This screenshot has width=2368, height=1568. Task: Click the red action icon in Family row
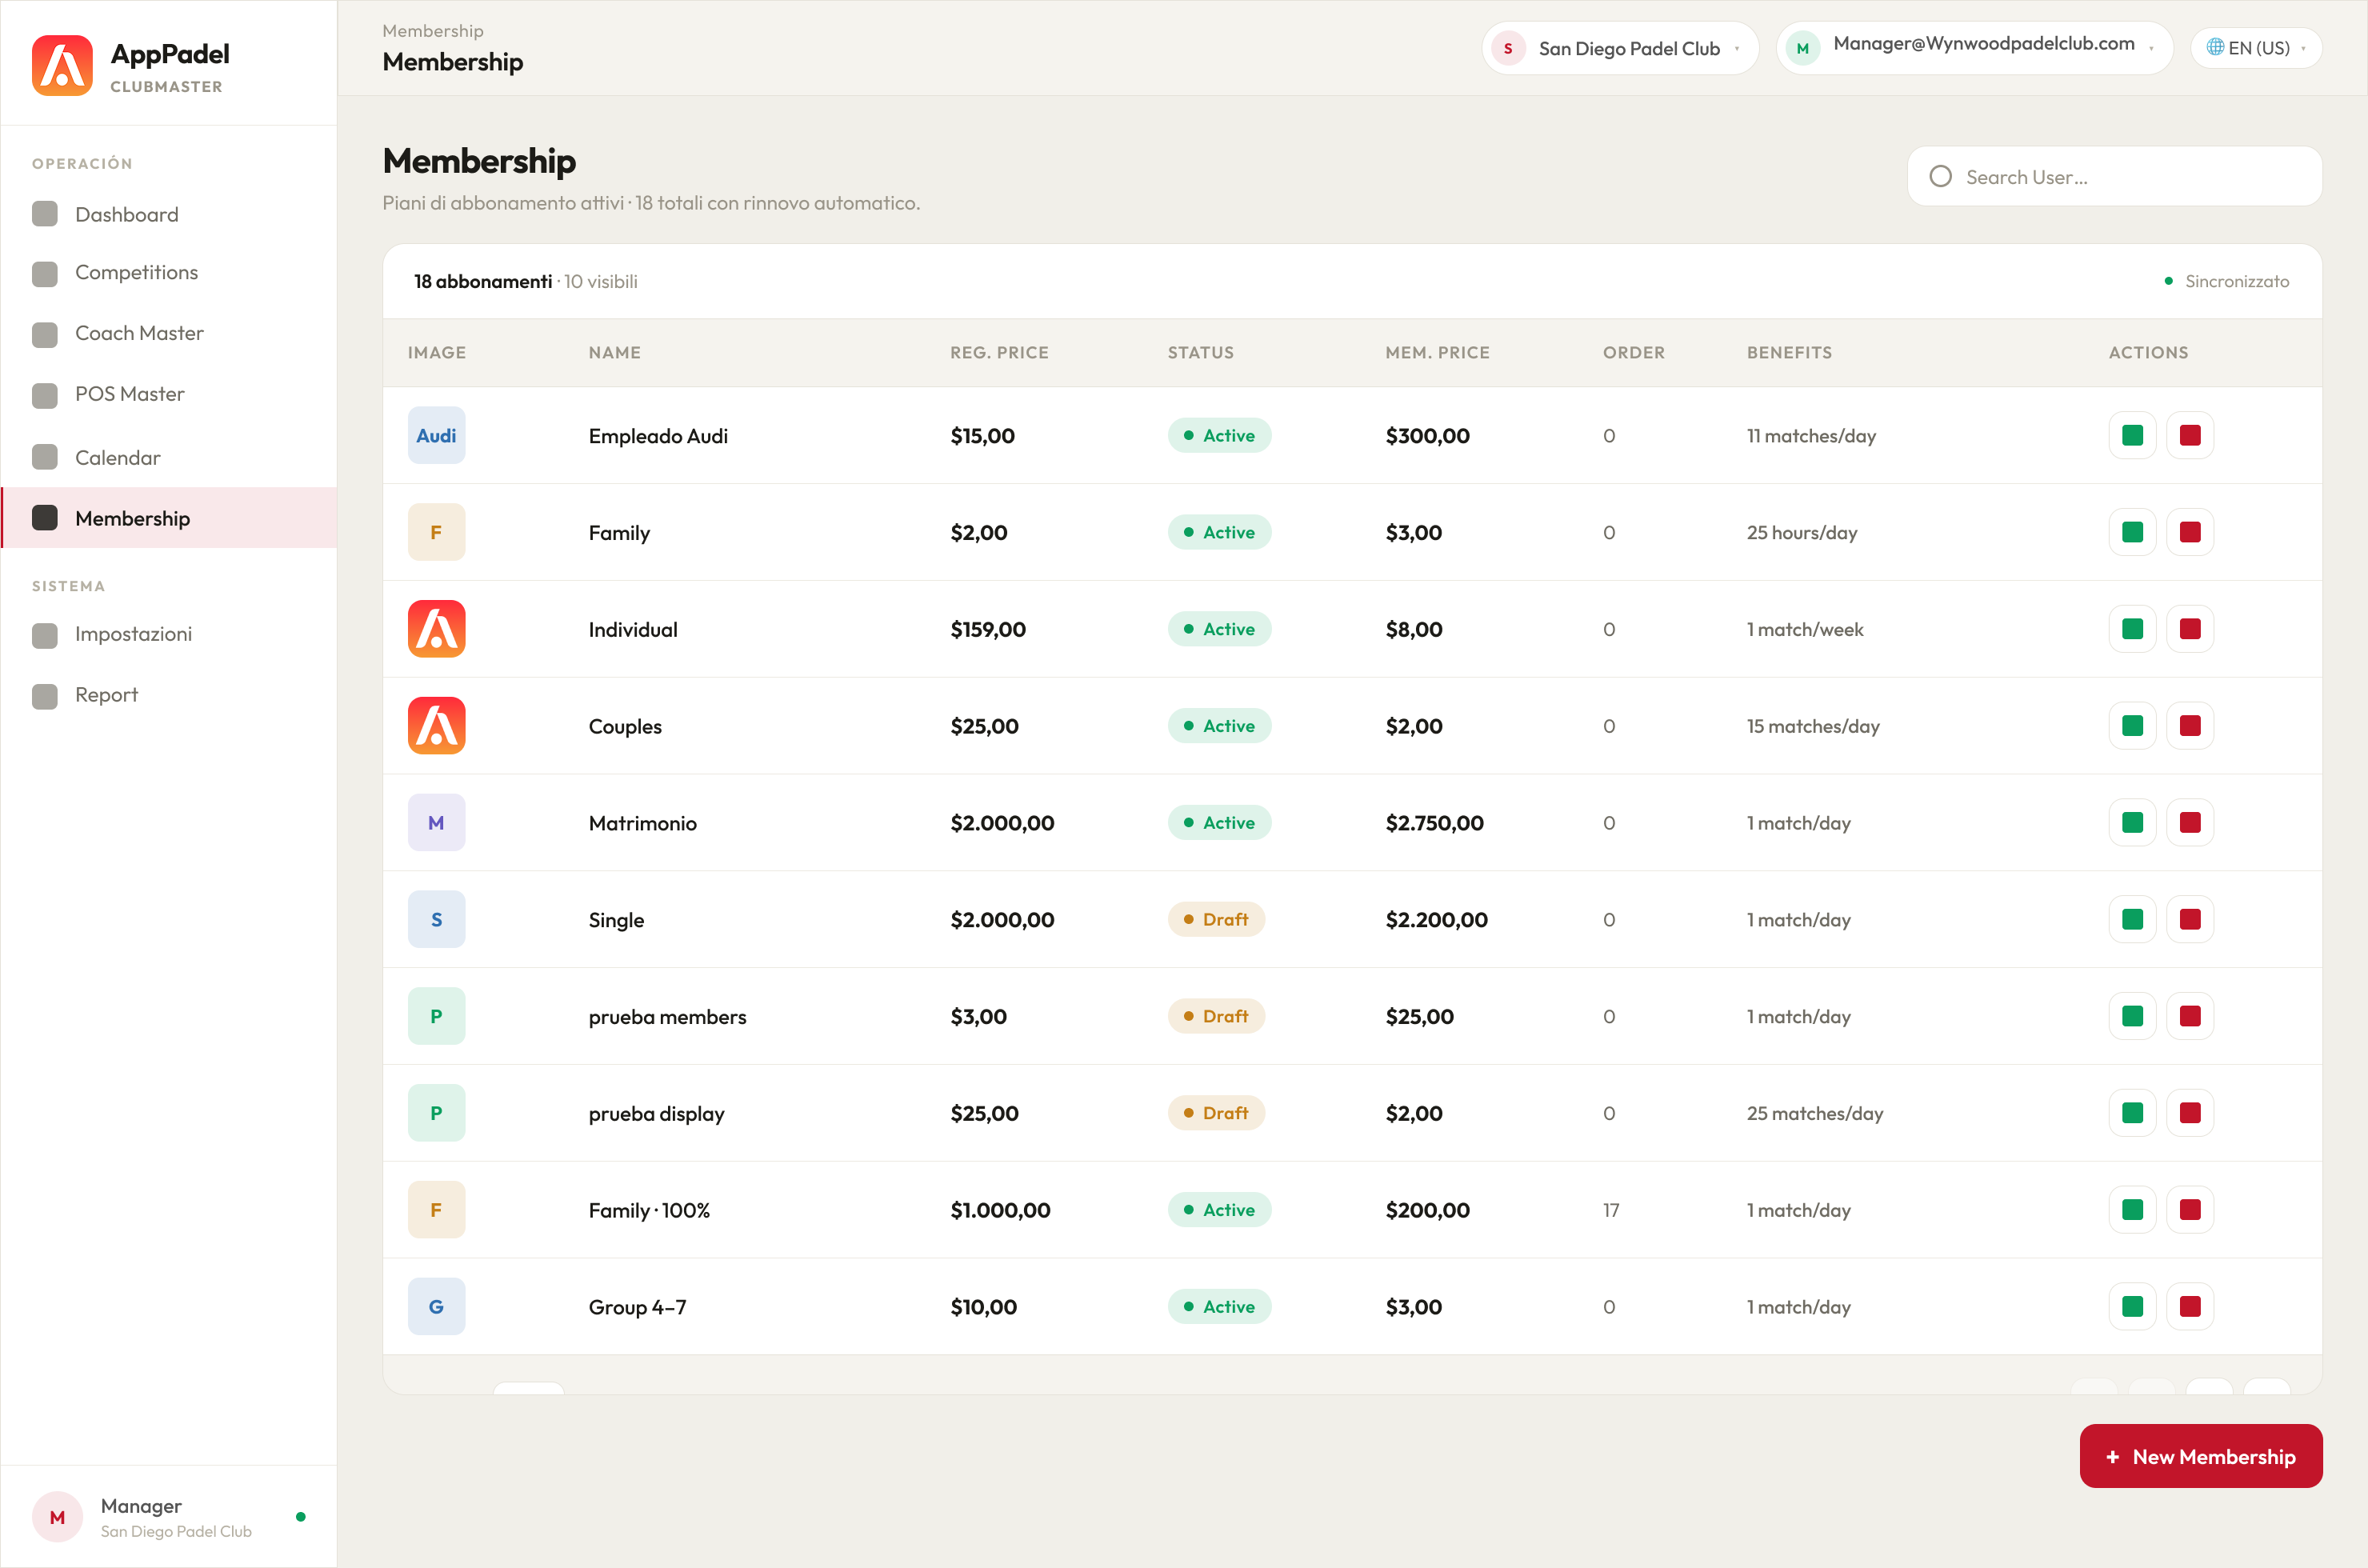tap(2190, 532)
